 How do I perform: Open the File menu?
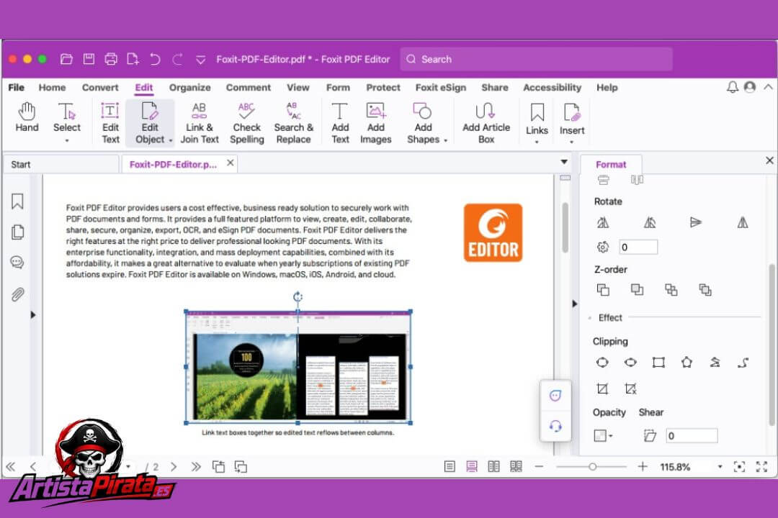(16, 87)
